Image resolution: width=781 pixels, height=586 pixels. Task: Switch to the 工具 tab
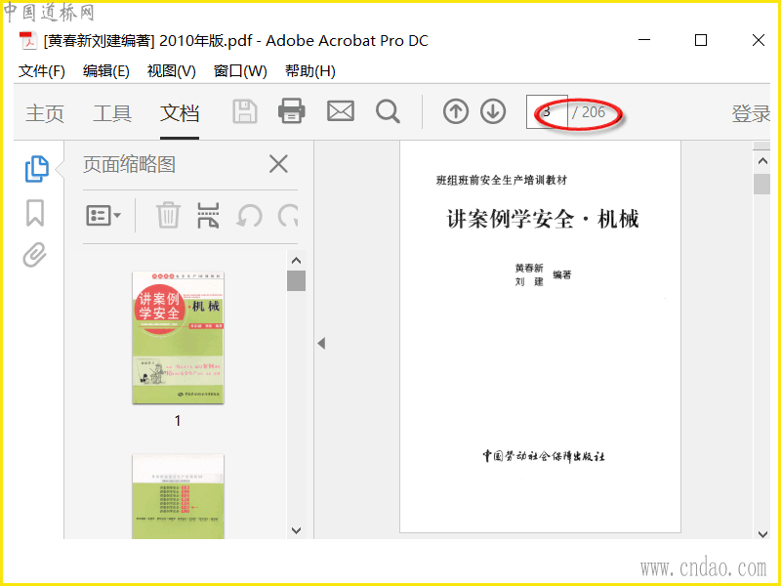112,113
